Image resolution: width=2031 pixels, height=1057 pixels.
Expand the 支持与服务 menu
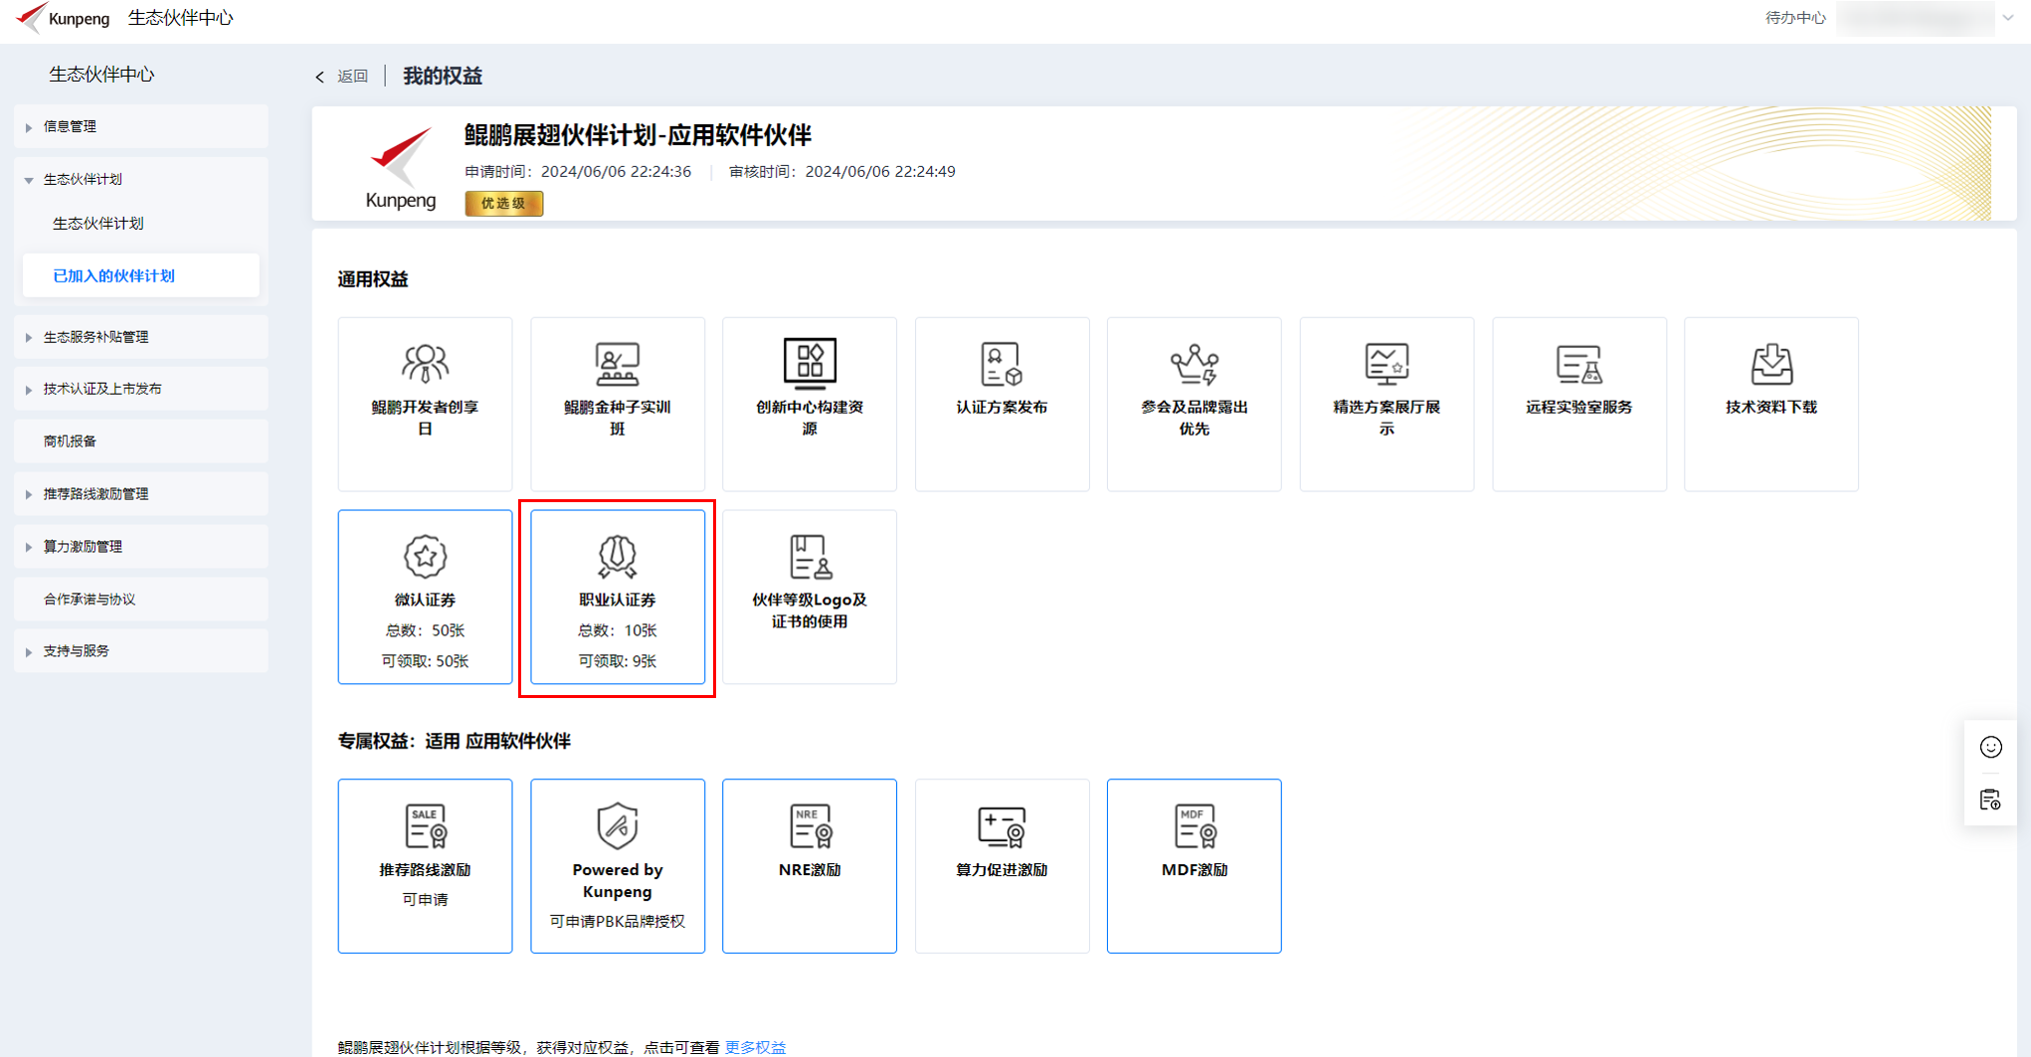(x=141, y=651)
